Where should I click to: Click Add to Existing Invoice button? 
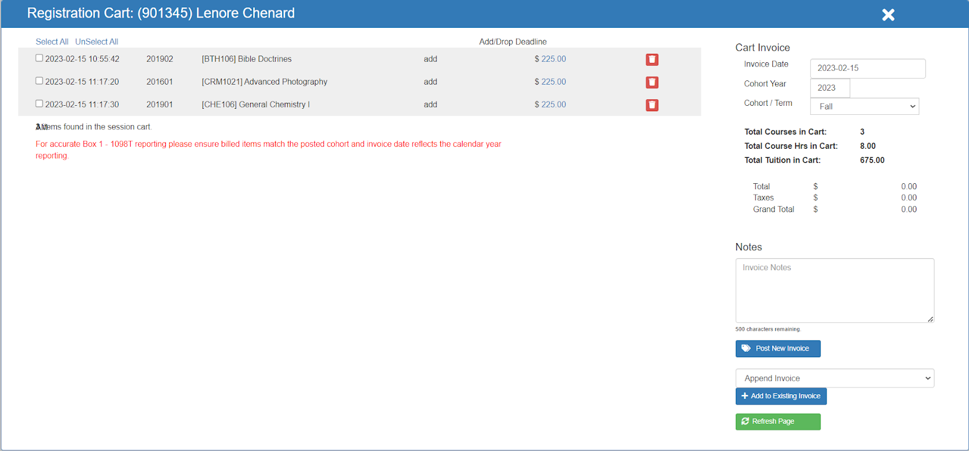(781, 396)
